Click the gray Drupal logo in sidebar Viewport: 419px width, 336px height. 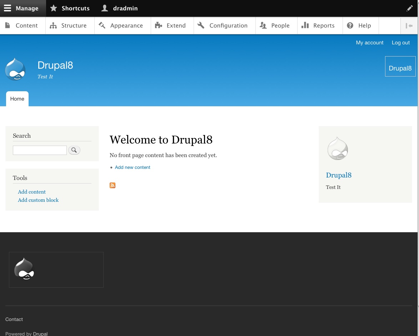(x=338, y=148)
